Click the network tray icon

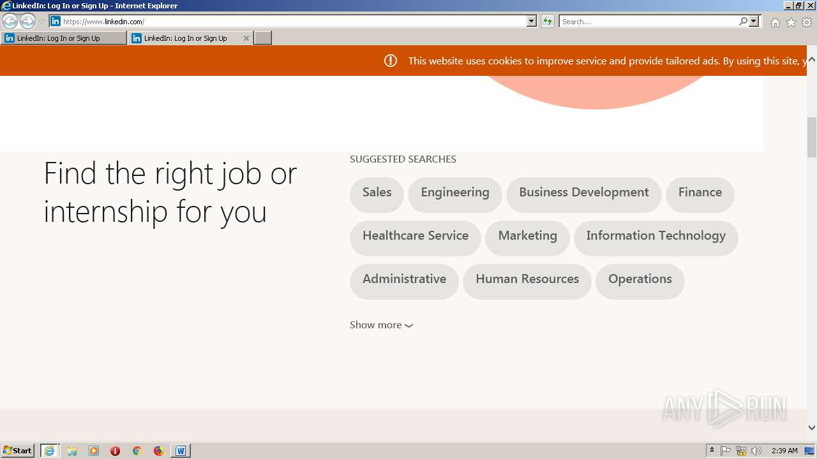(x=741, y=451)
